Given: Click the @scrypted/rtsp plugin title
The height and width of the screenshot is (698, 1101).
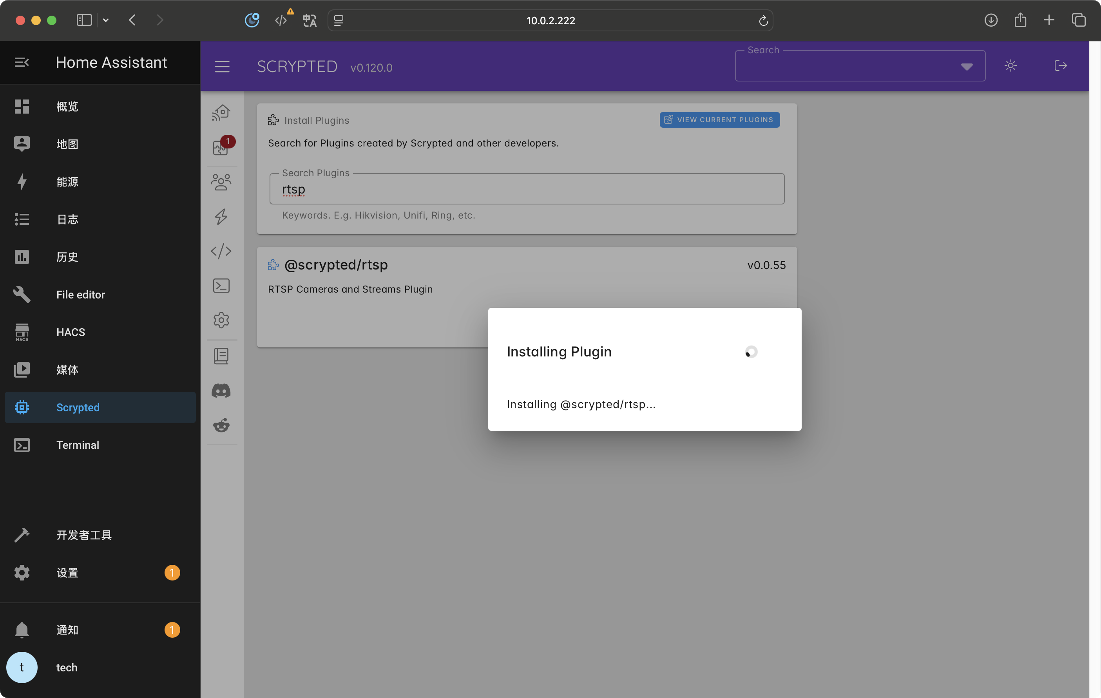Looking at the screenshot, I should [336, 265].
